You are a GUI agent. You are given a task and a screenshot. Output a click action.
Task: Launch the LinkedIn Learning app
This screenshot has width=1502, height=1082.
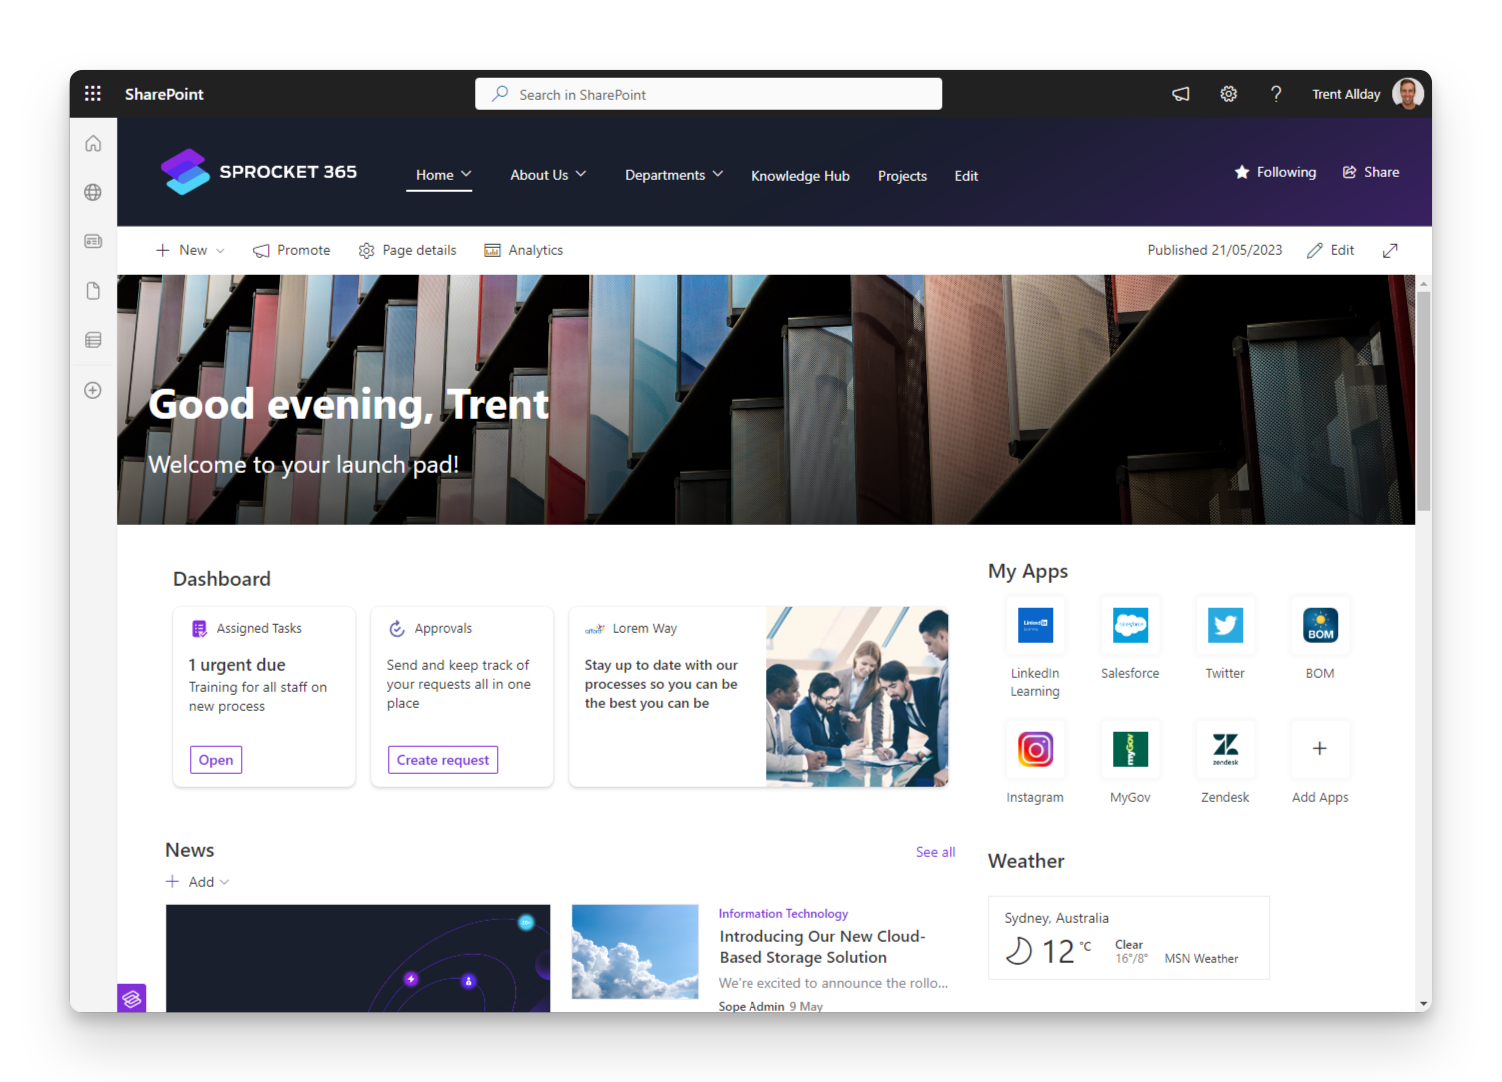pos(1035,626)
